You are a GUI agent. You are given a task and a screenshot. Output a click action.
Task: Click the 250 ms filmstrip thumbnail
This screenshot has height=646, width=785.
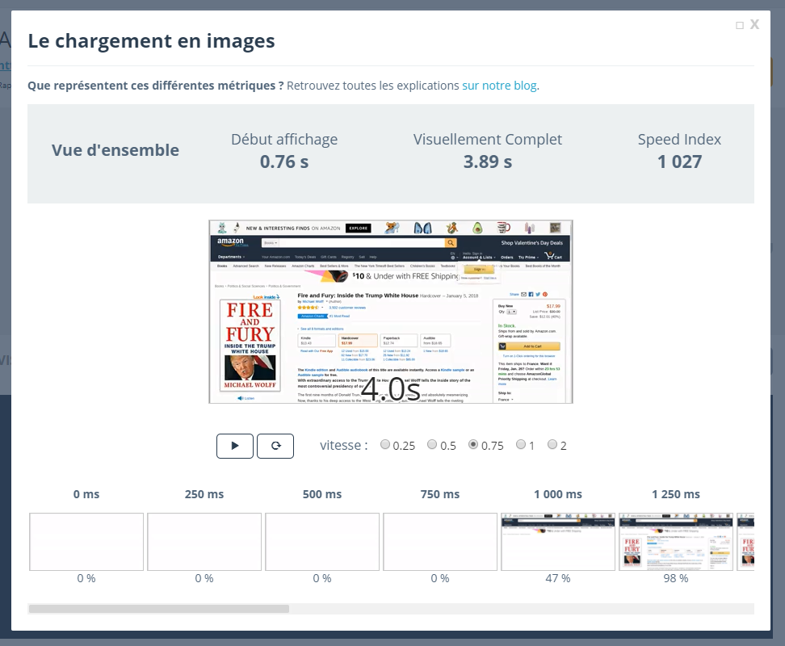click(204, 541)
